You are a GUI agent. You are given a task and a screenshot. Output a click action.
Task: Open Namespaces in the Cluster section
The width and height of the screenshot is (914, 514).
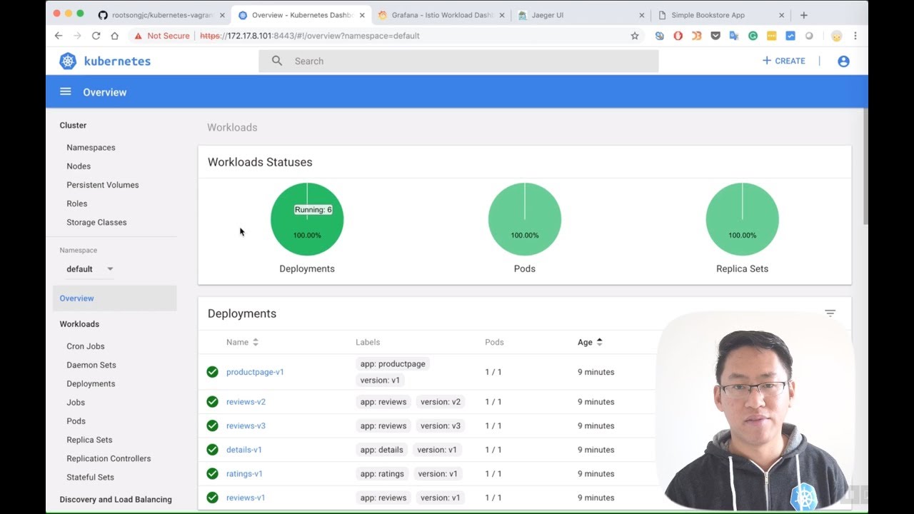coord(91,147)
